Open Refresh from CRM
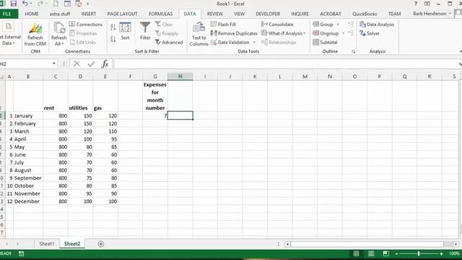 (x=35, y=34)
